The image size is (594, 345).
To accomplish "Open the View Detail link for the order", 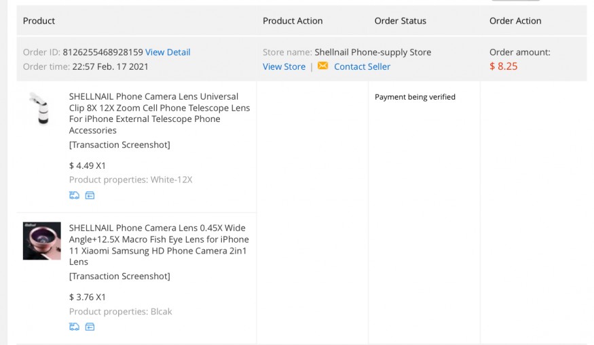I will click(168, 52).
